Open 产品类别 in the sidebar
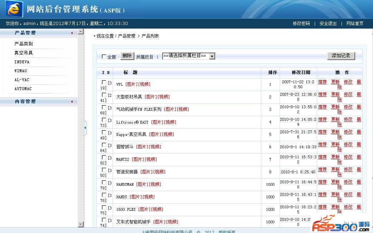Image resolution: width=373 pixels, height=233 pixels. click(x=24, y=44)
